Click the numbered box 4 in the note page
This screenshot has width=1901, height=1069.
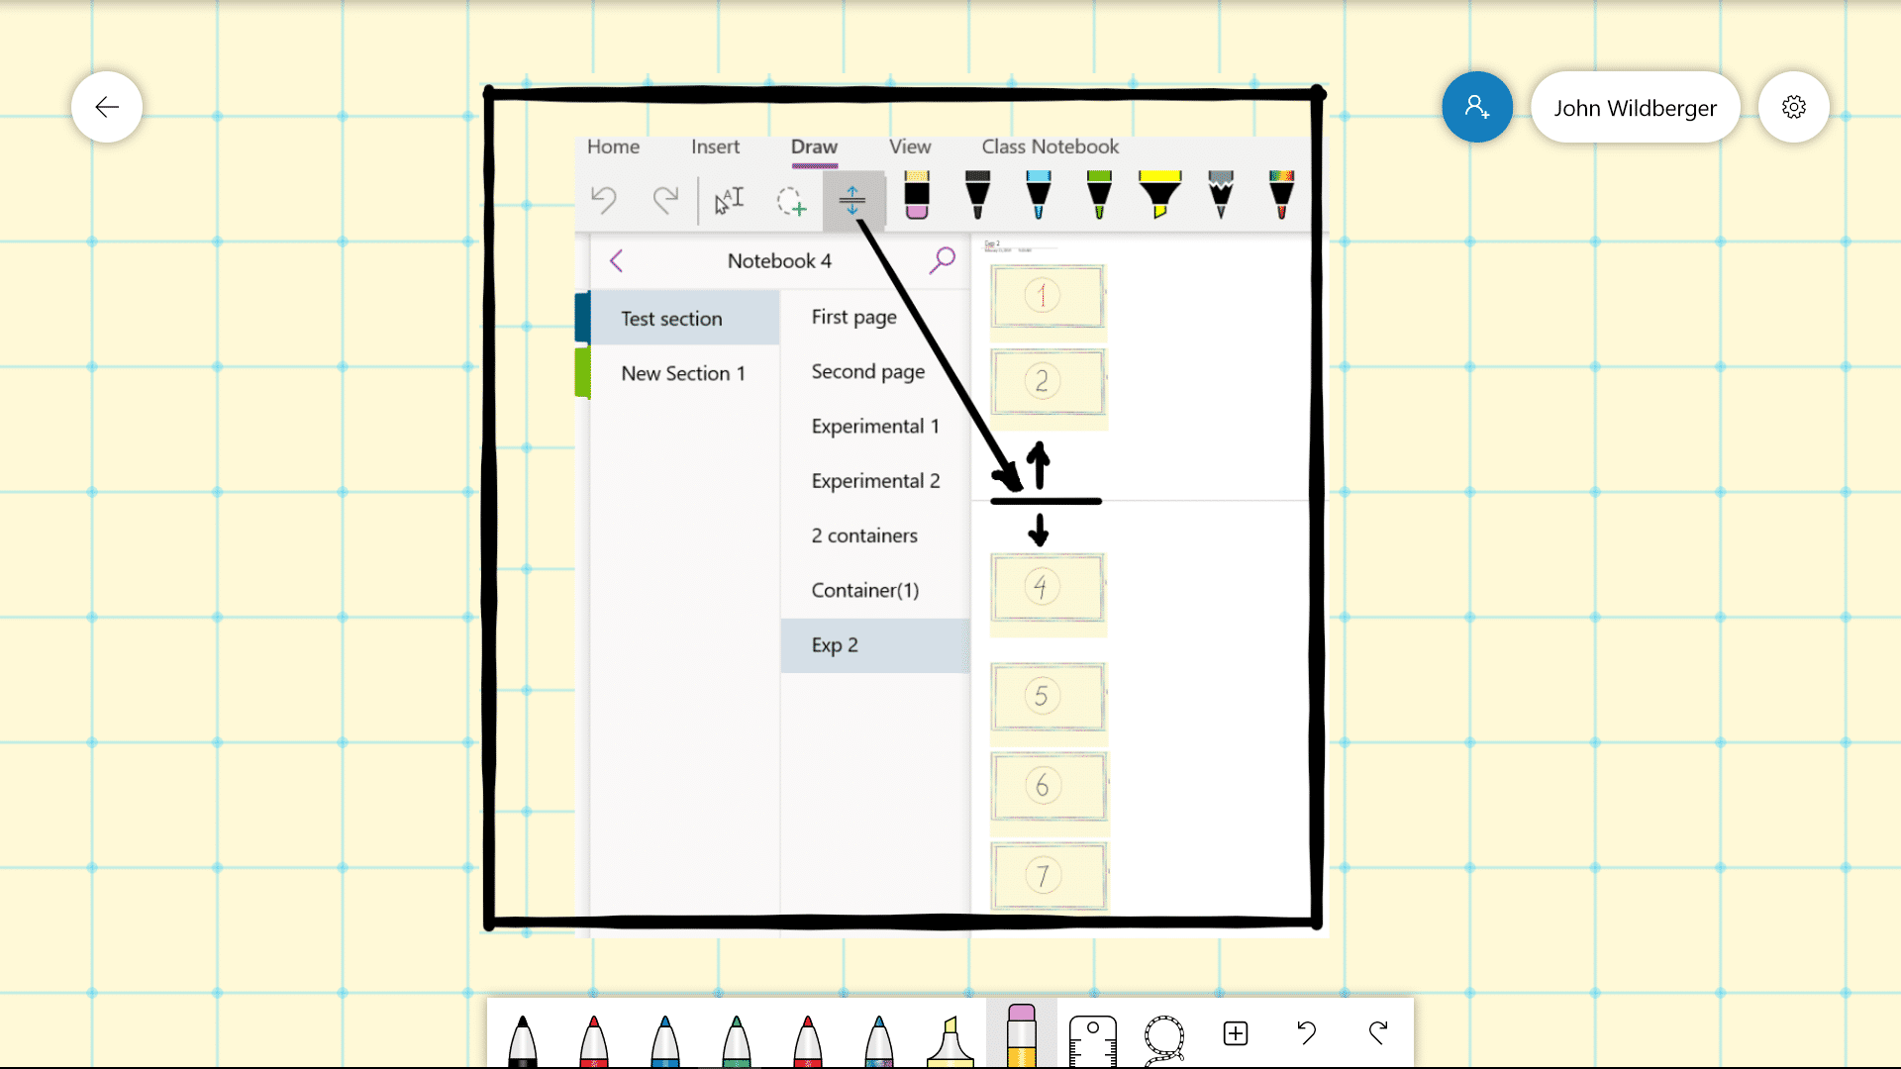click(1048, 587)
